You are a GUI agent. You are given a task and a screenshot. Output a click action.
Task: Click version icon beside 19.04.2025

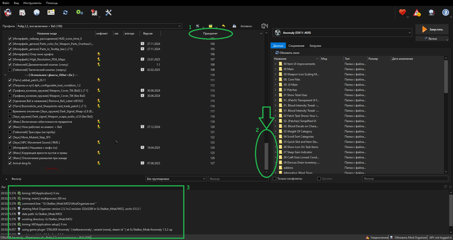point(142,147)
